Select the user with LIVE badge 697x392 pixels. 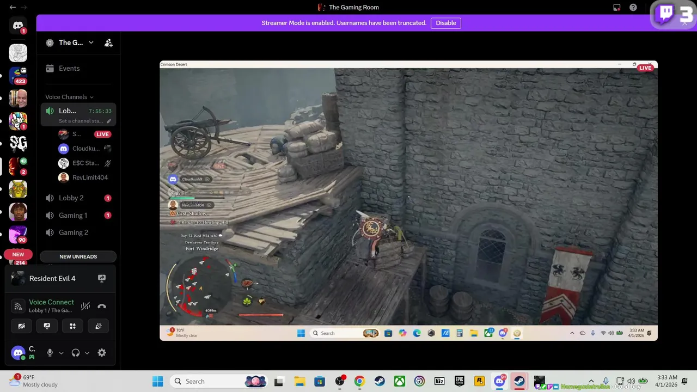point(84,134)
